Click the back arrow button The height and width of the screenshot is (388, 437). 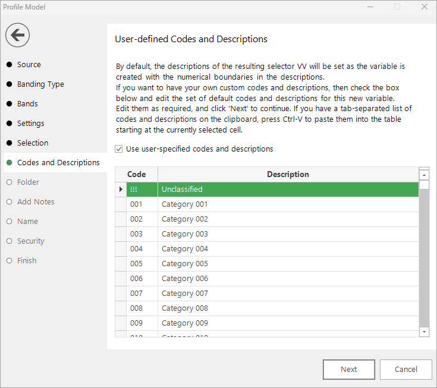click(x=17, y=35)
